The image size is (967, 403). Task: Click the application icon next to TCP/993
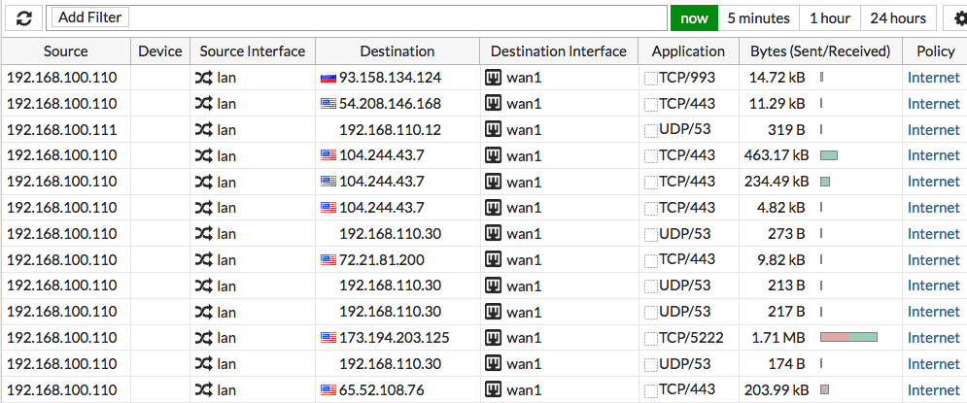650,79
